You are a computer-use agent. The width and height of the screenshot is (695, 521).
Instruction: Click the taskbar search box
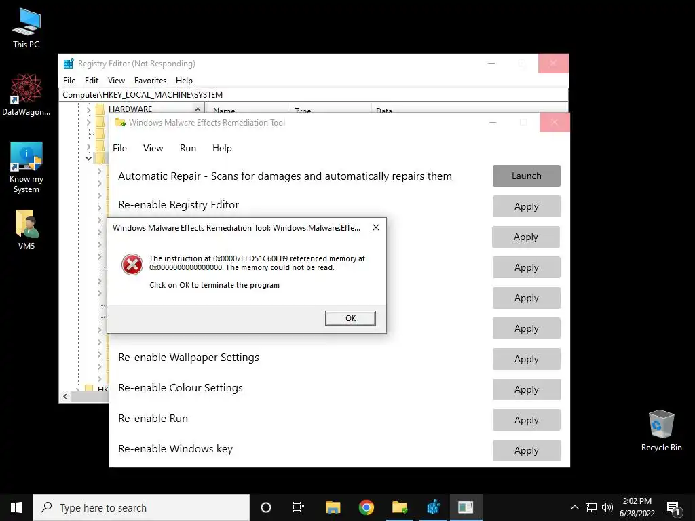[141, 507]
